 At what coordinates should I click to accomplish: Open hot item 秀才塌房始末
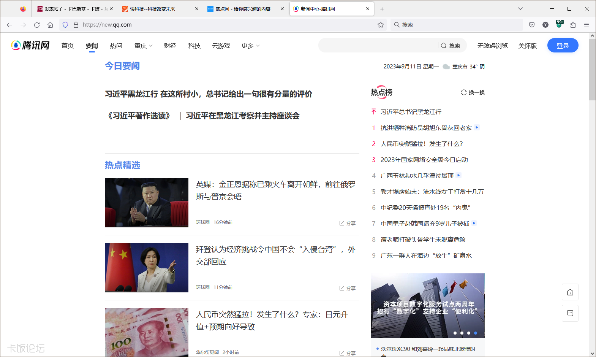tap(432, 192)
